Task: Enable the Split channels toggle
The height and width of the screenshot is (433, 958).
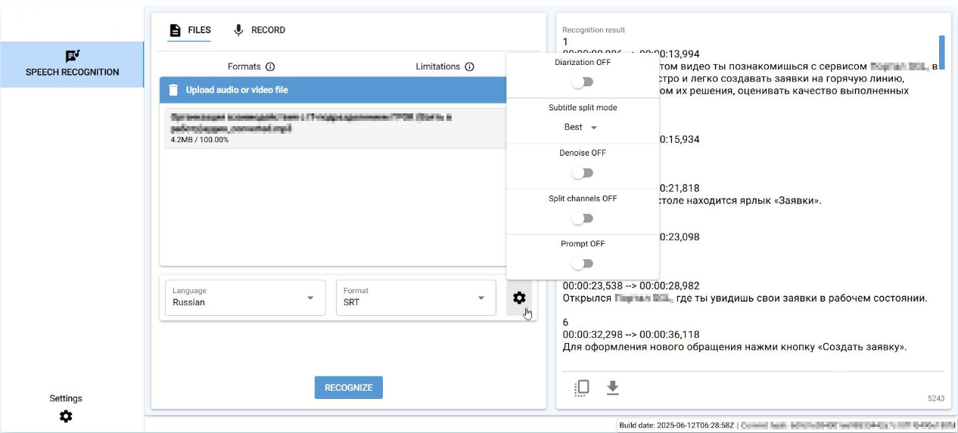Action: pyautogui.click(x=582, y=218)
